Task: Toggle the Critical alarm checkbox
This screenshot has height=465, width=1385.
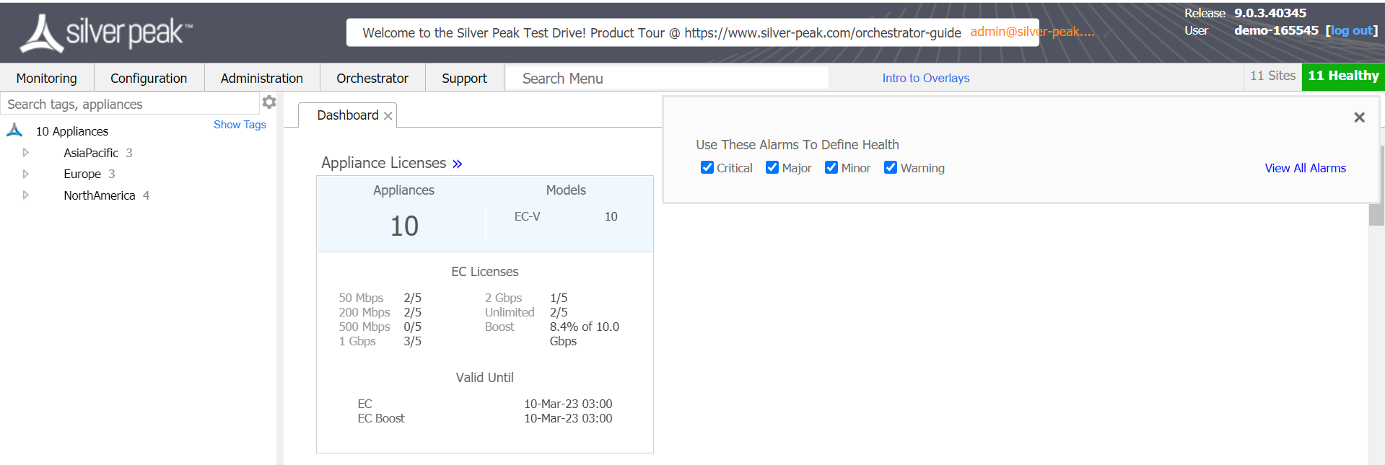Action: 707,167
